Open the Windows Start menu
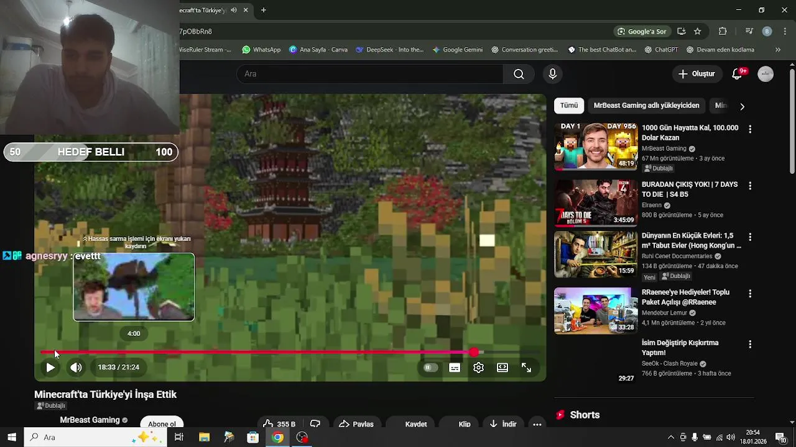The image size is (796, 447). pos(12,438)
